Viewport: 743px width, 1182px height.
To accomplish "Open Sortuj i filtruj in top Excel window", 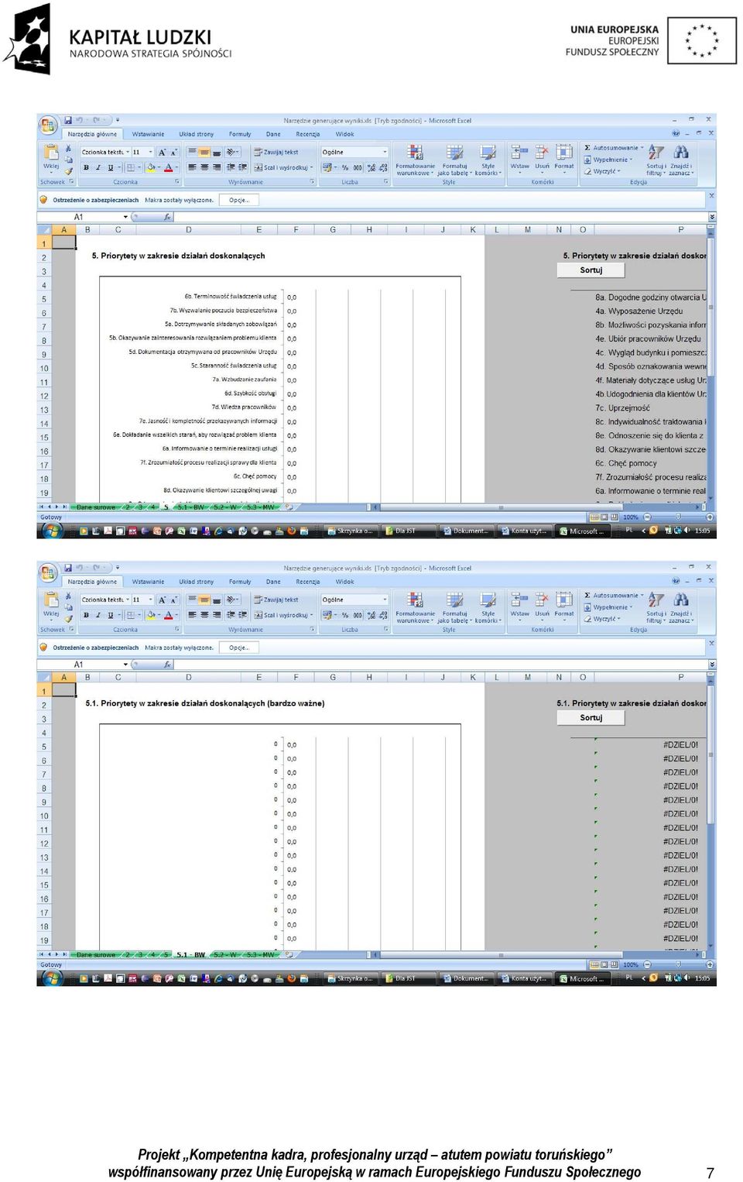I will [656, 160].
